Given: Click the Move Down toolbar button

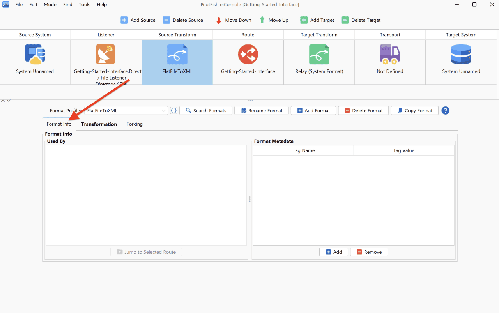Looking at the screenshot, I should pos(233,20).
